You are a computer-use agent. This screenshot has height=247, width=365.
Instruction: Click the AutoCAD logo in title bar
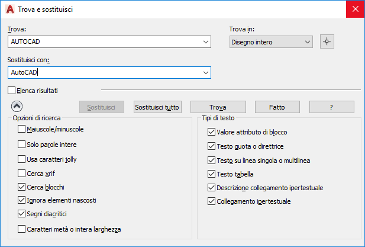tap(10, 9)
